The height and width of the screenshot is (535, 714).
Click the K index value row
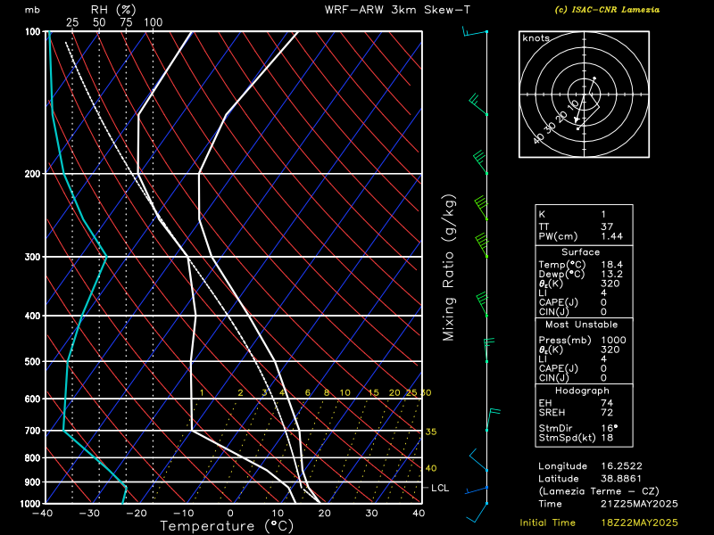(x=584, y=214)
